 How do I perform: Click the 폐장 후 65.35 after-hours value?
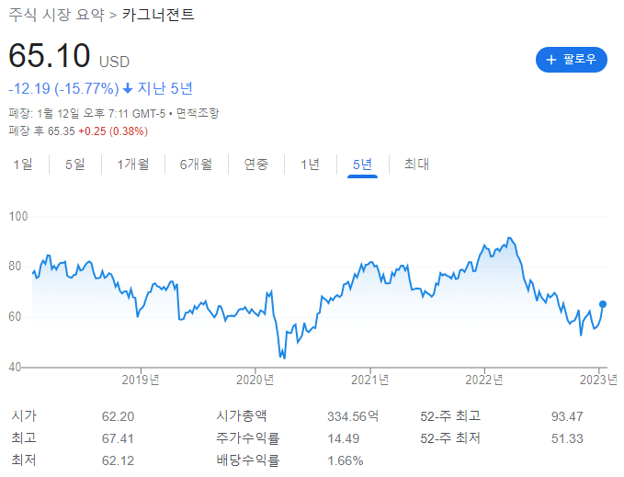[x=41, y=131]
